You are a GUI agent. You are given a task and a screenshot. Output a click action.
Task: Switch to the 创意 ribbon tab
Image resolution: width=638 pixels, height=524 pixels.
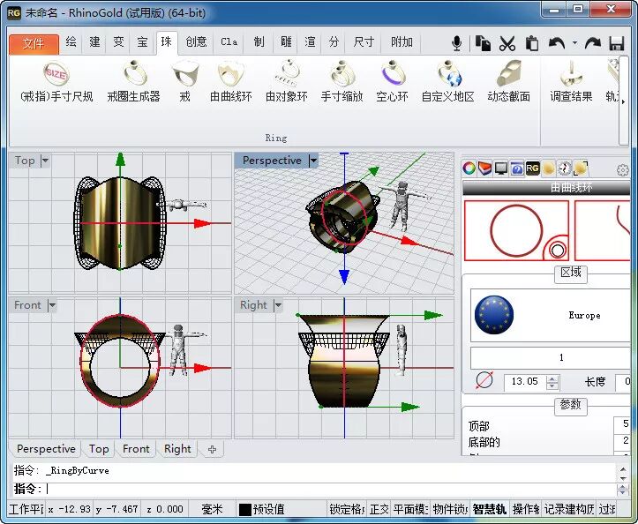pos(196,42)
